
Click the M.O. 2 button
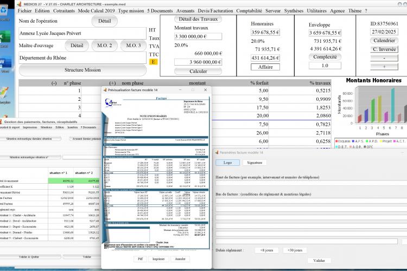tap(104, 46)
